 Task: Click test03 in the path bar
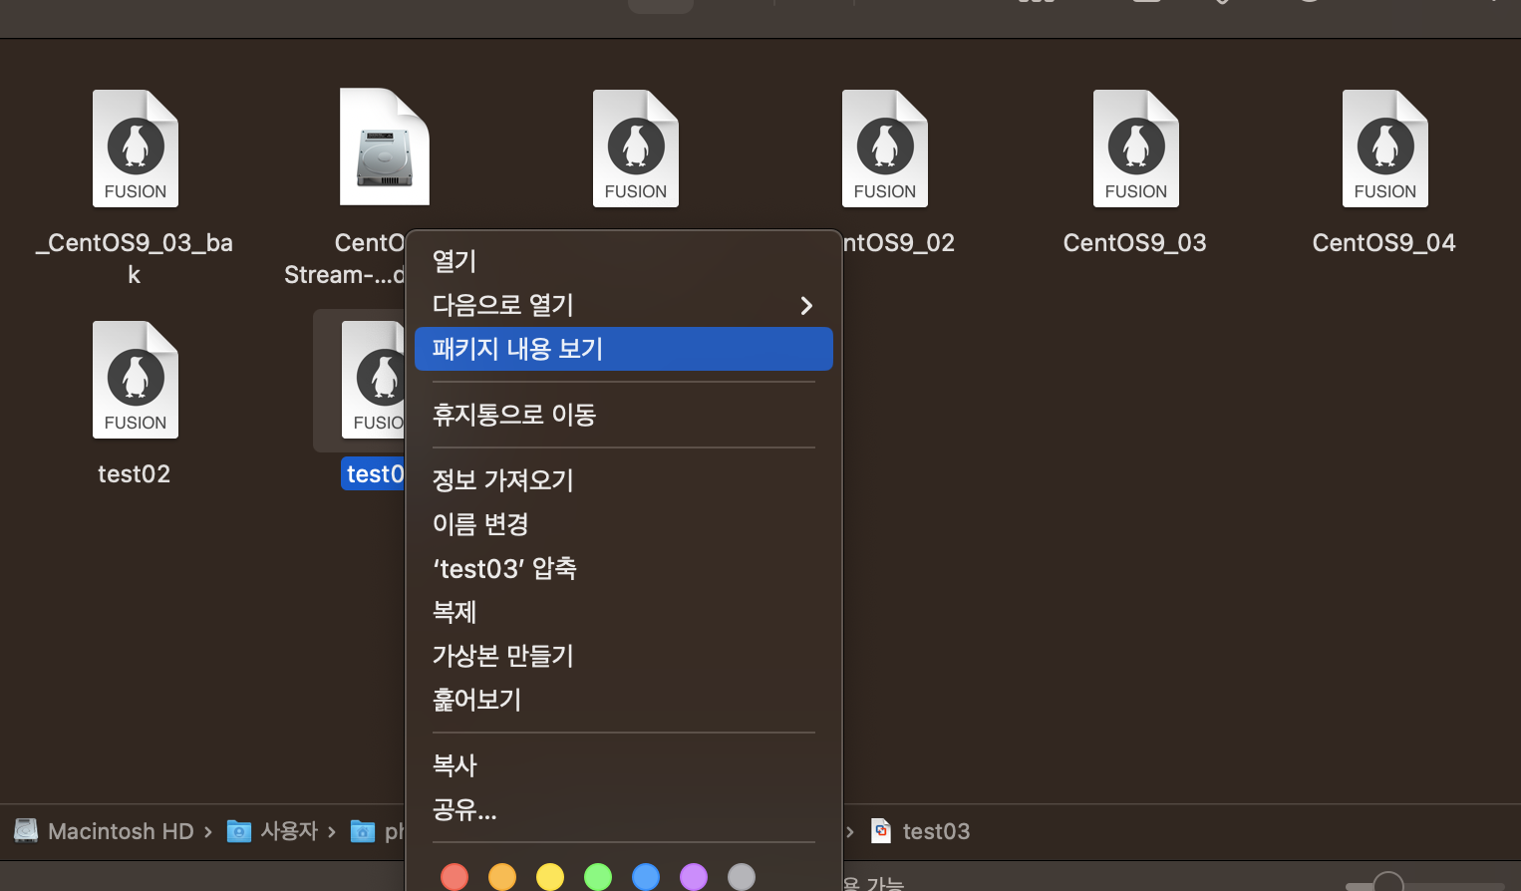pyautogui.click(x=936, y=831)
